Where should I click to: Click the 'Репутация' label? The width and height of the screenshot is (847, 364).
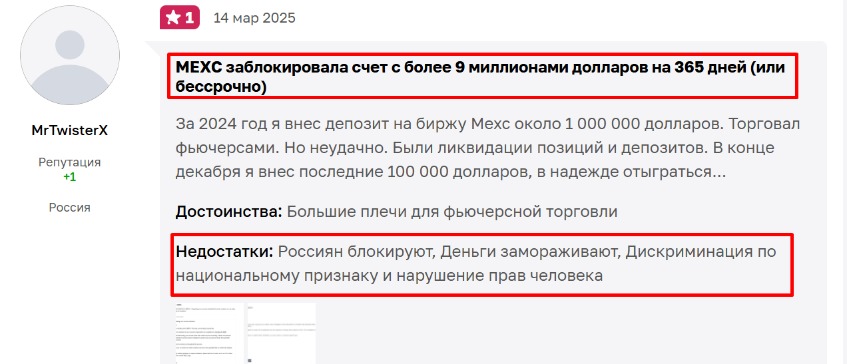(70, 162)
